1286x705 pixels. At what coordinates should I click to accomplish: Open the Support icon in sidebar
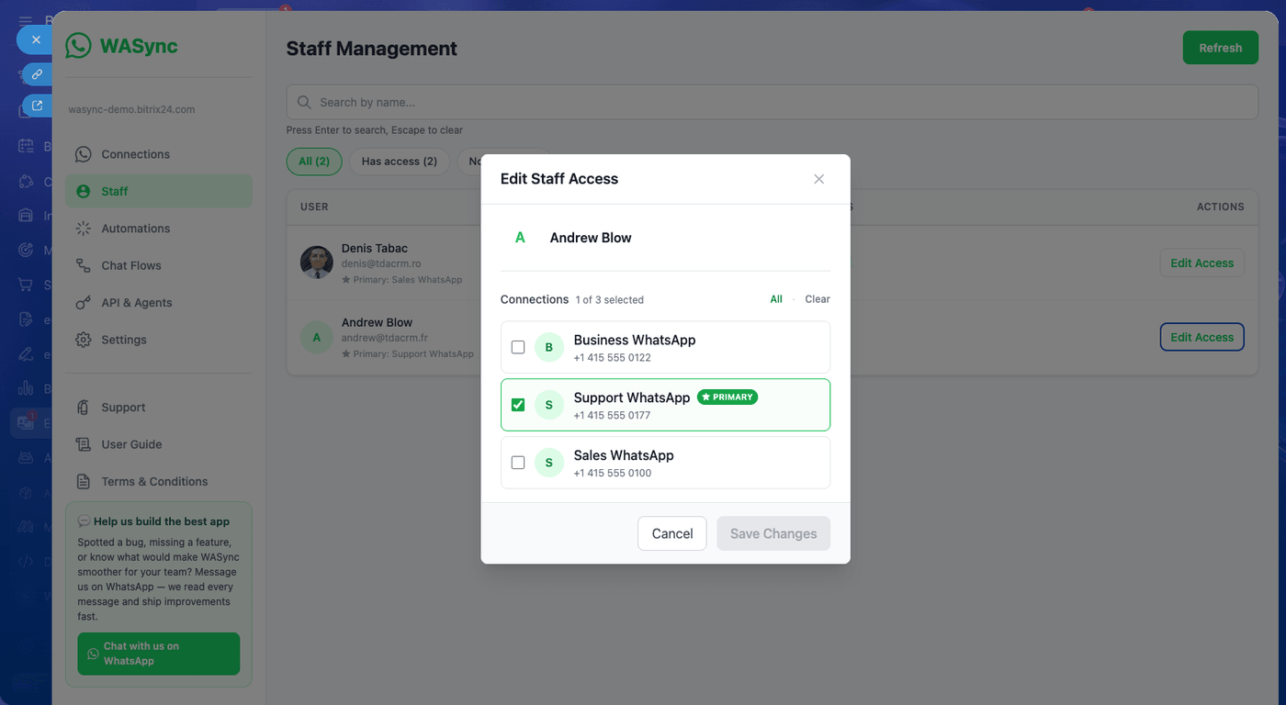84,408
